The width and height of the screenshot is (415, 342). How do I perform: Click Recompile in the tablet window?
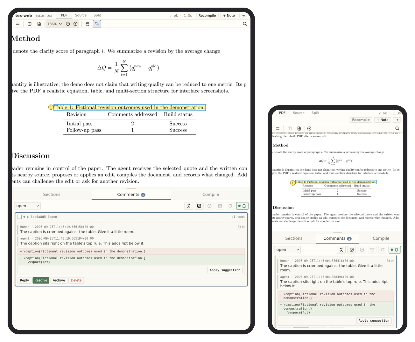(207, 16)
